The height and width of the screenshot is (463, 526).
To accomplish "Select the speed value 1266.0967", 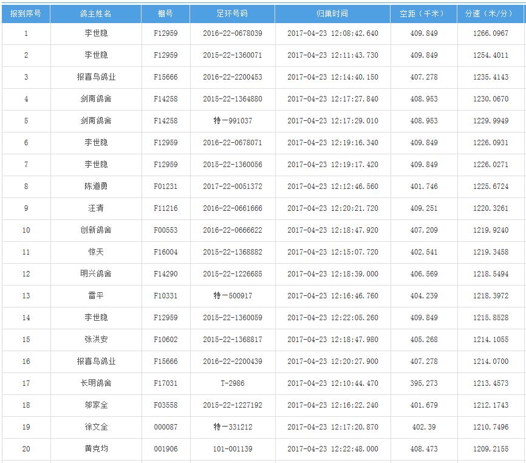I will pos(490,33).
